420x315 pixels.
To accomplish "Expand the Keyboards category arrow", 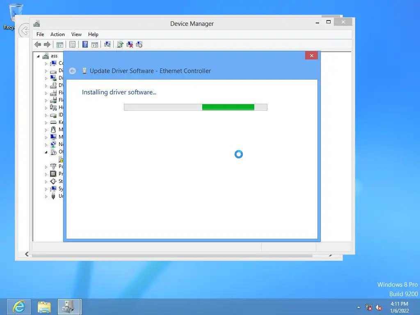I will [46, 123].
